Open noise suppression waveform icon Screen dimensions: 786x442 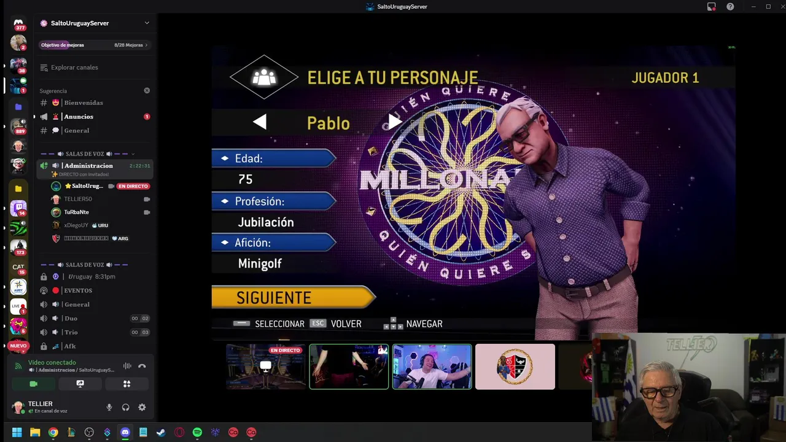coord(127,366)
